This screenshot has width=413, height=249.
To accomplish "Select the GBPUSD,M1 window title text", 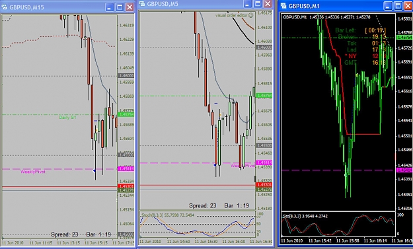I will pyautogui.click(x=304, y=6).
